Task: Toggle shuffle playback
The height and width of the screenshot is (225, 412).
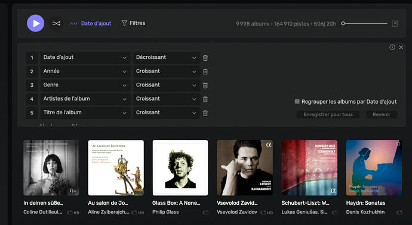Action: (x=56, y=24)
